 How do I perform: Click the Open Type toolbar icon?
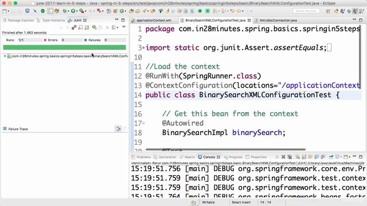tap(131, 11)
